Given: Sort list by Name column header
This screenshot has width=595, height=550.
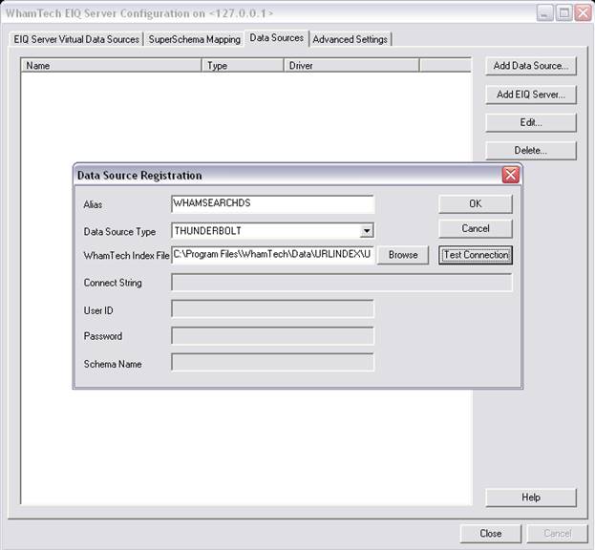Looking at the screenshot, I should 111,66.
